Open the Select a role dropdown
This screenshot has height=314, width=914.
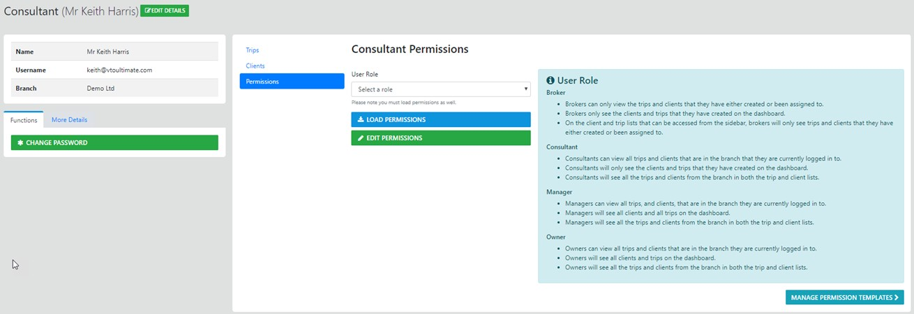pyautogui.click(x=440, y=89)
